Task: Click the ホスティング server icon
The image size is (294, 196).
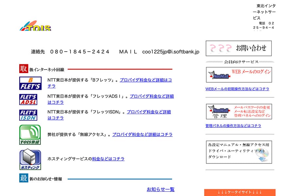Action: (x=30, y=160)
